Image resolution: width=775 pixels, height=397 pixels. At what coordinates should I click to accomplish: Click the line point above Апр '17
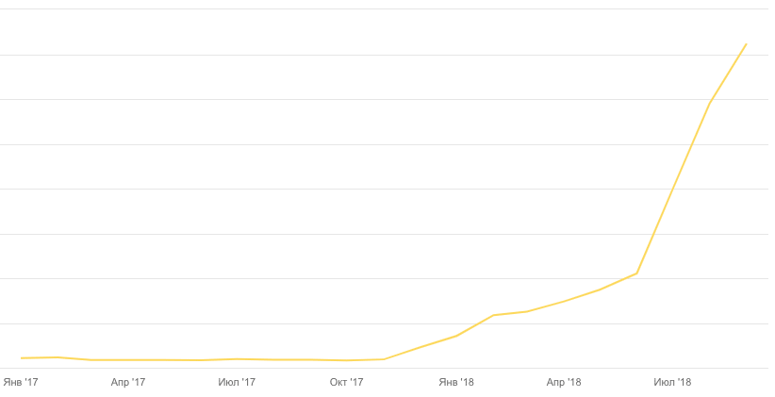click(x=128, y=360)
